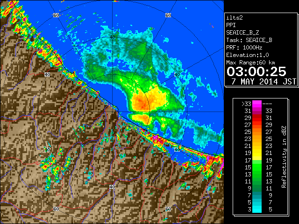Click the 03:00:25 timestamp
Image resolution: width=299 pixels, height=224 pixels.
(x=256, y=71)
